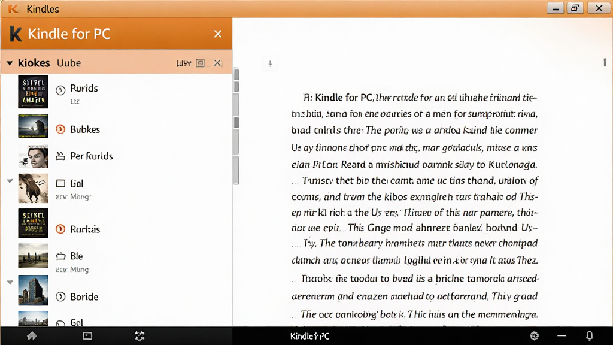Click the kiokes label in the header
This screenshot has height=345, width=613.
(34, 63)
